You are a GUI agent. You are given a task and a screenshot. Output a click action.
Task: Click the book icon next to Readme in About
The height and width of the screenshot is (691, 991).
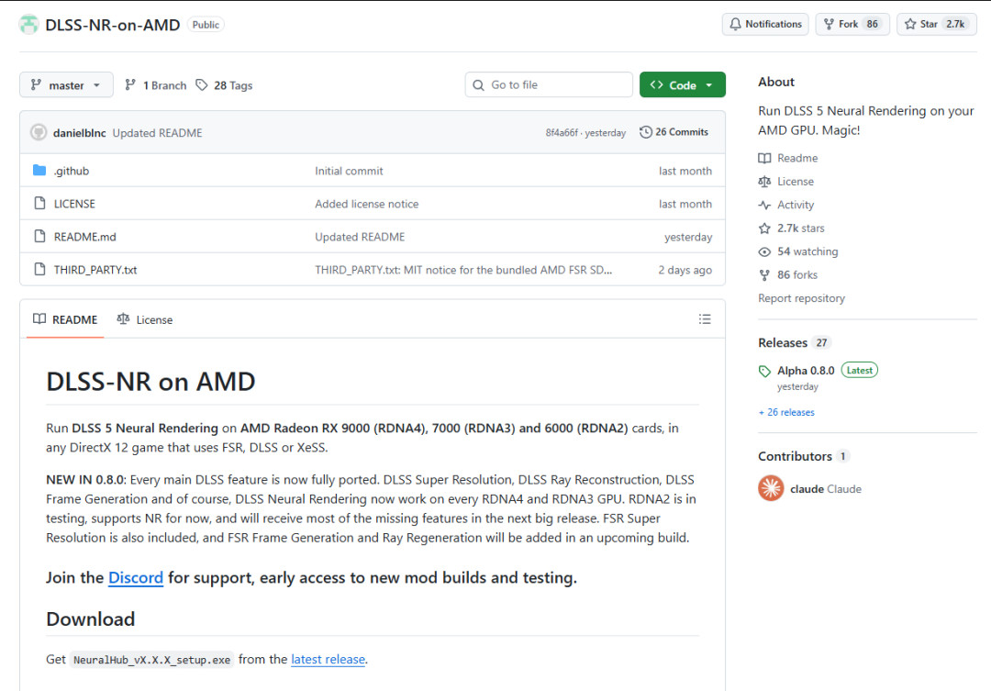764,158
